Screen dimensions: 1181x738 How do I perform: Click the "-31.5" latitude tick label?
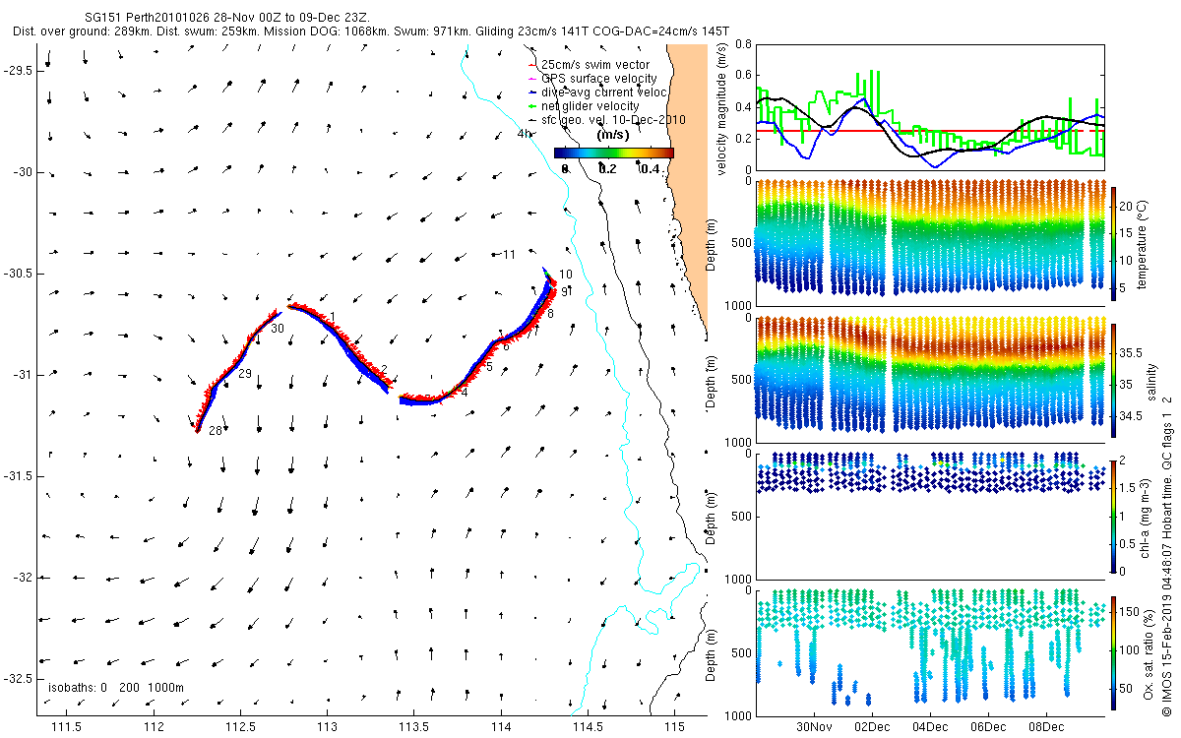(17, 476)
